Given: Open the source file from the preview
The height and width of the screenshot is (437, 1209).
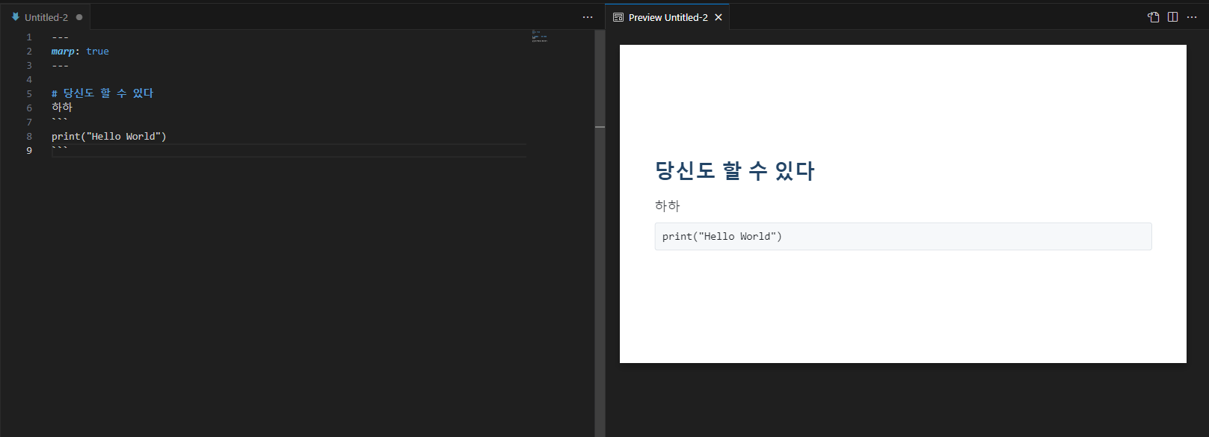Looking at the screenshot, I should click(x=1154, y=17).
